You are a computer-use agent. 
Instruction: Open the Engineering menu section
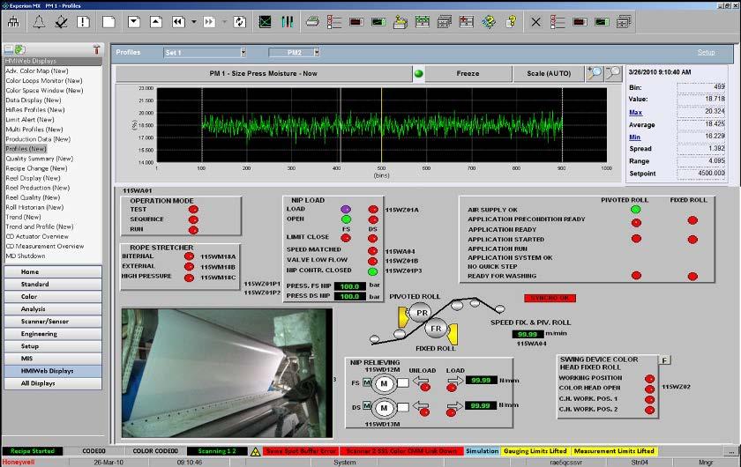(x=53, y=333)
